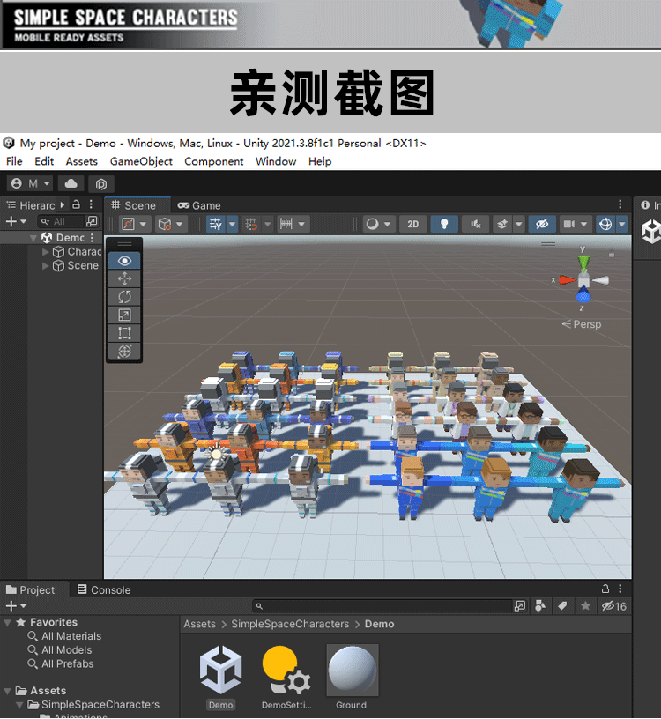Select the Transform tool in scene overlay
The height and width of the screenshot is (719, 661).
[x=124, y=352]
